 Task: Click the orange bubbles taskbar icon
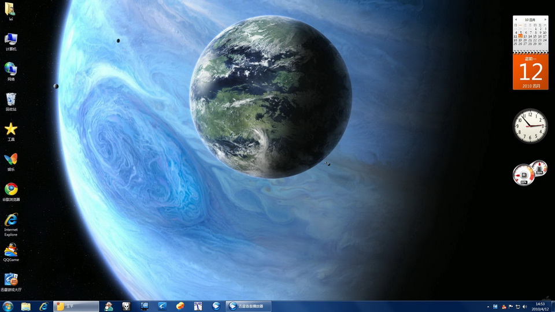[180, 306]
